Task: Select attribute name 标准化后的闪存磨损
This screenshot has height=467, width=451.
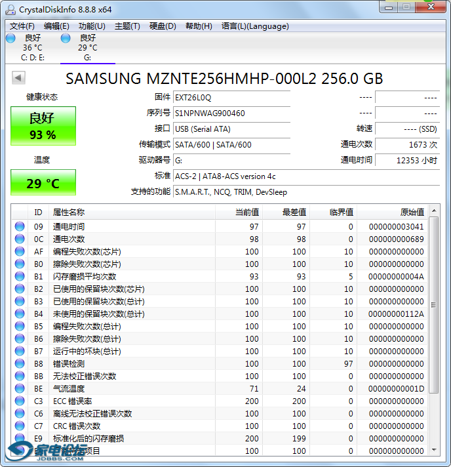Action: tap(88, 438)
